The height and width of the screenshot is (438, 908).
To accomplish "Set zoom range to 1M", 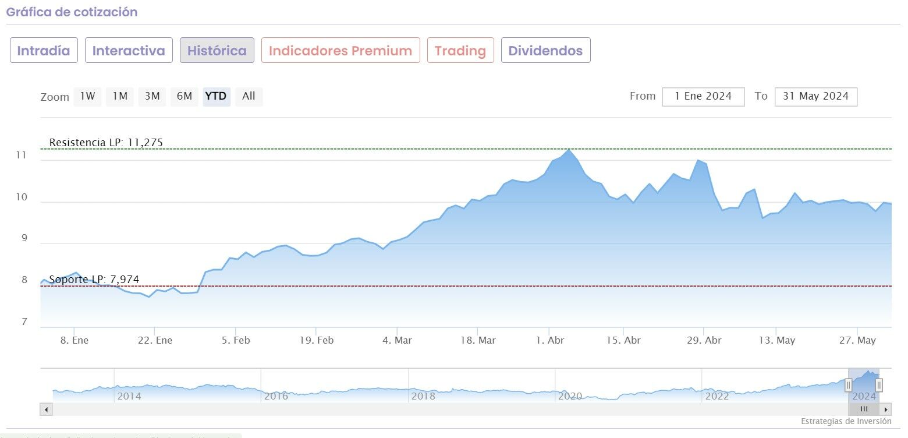I will pyautogui.click(x=120, y=97).
